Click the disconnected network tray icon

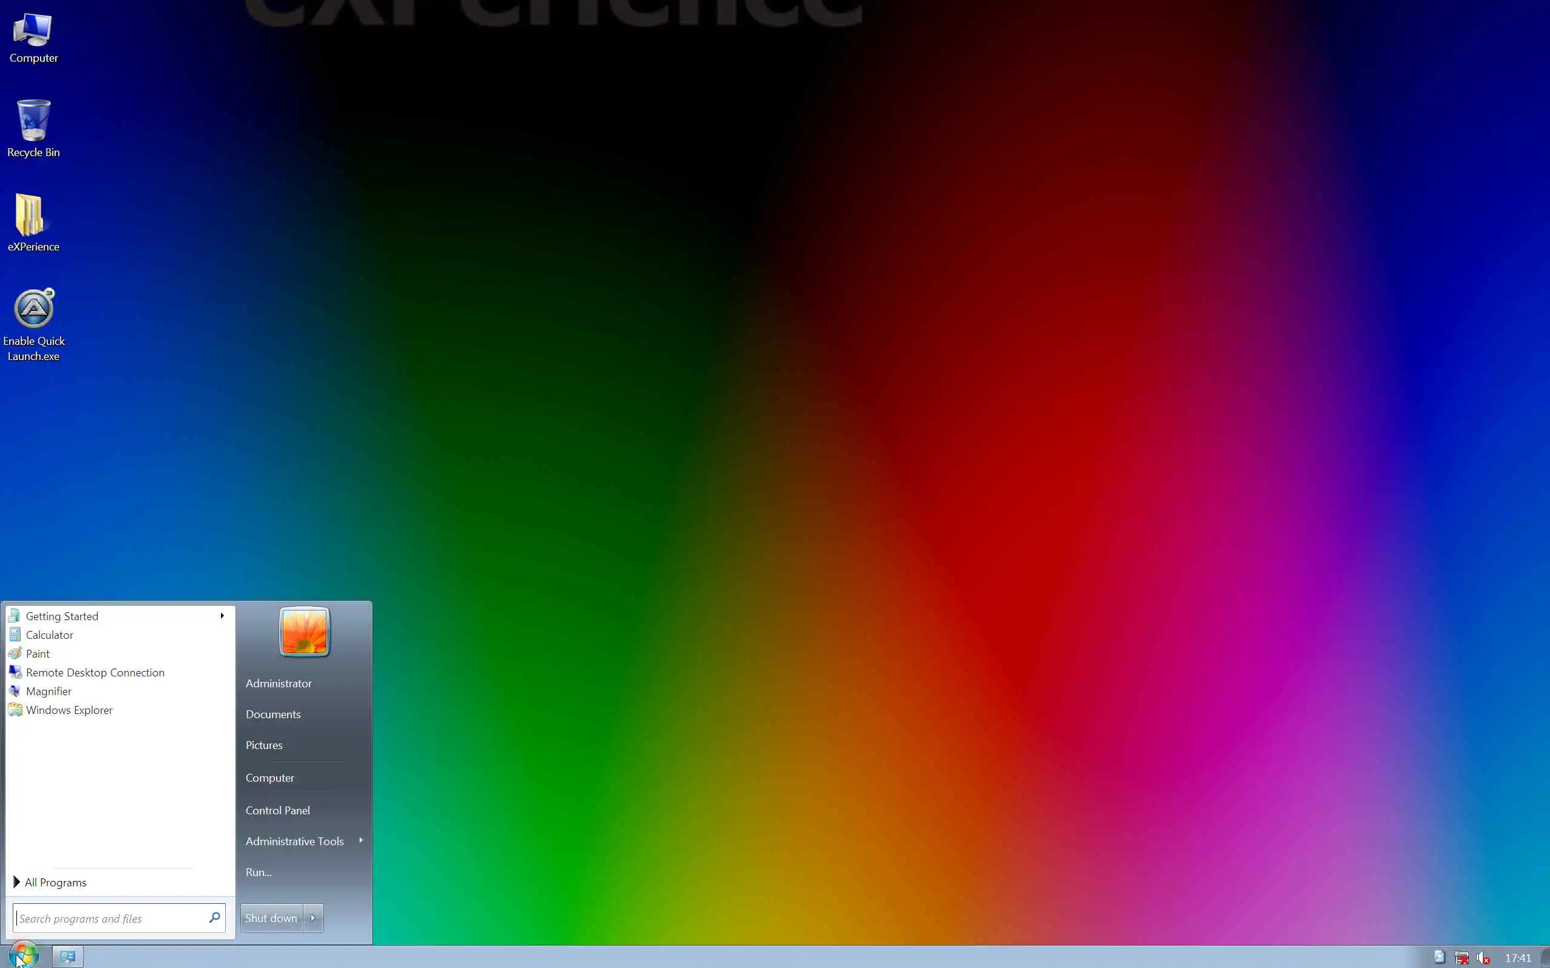pyautogui.click(x=1462, y=958)
